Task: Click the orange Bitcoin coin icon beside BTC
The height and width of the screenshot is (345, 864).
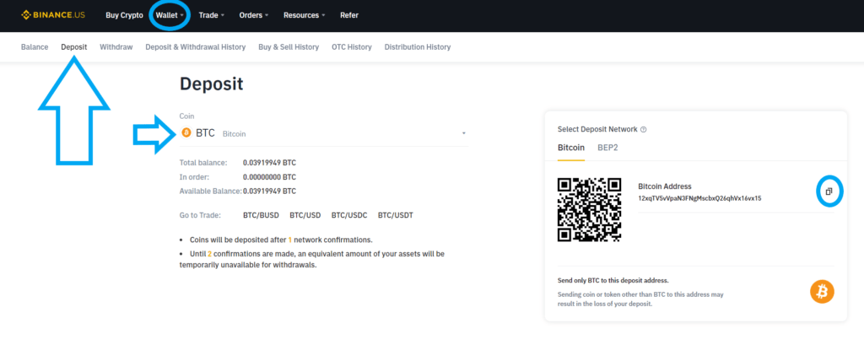Action: [186, 132]
